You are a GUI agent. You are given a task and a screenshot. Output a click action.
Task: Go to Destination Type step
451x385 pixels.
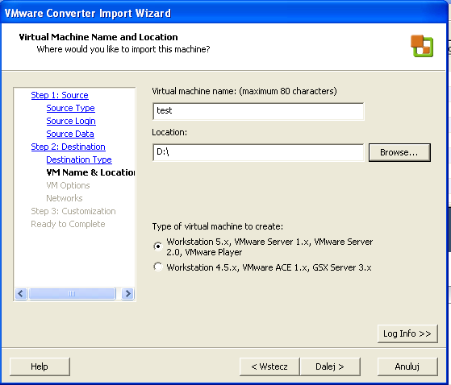(79, 159)
